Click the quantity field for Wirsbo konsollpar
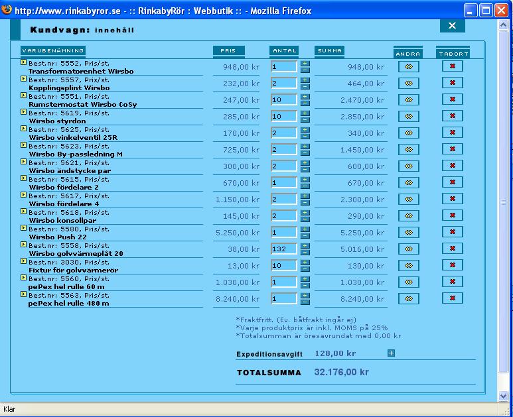 [x=284, y=215]
